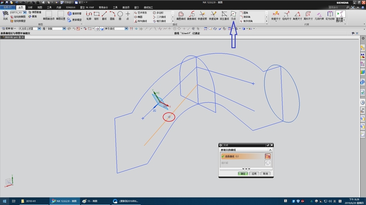Click Update Model (更新模型) icon

(x=75, y=20)
